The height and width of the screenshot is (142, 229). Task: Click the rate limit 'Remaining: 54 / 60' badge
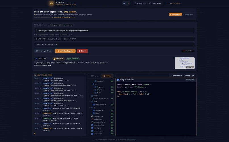pos(55,39)
